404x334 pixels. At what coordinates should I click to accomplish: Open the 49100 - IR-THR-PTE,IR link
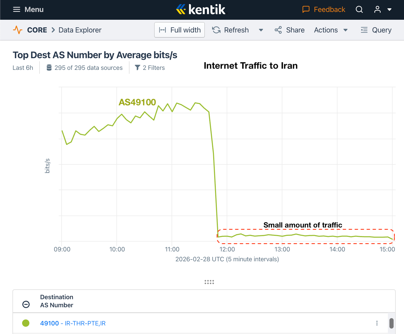[x=73, y=323]
